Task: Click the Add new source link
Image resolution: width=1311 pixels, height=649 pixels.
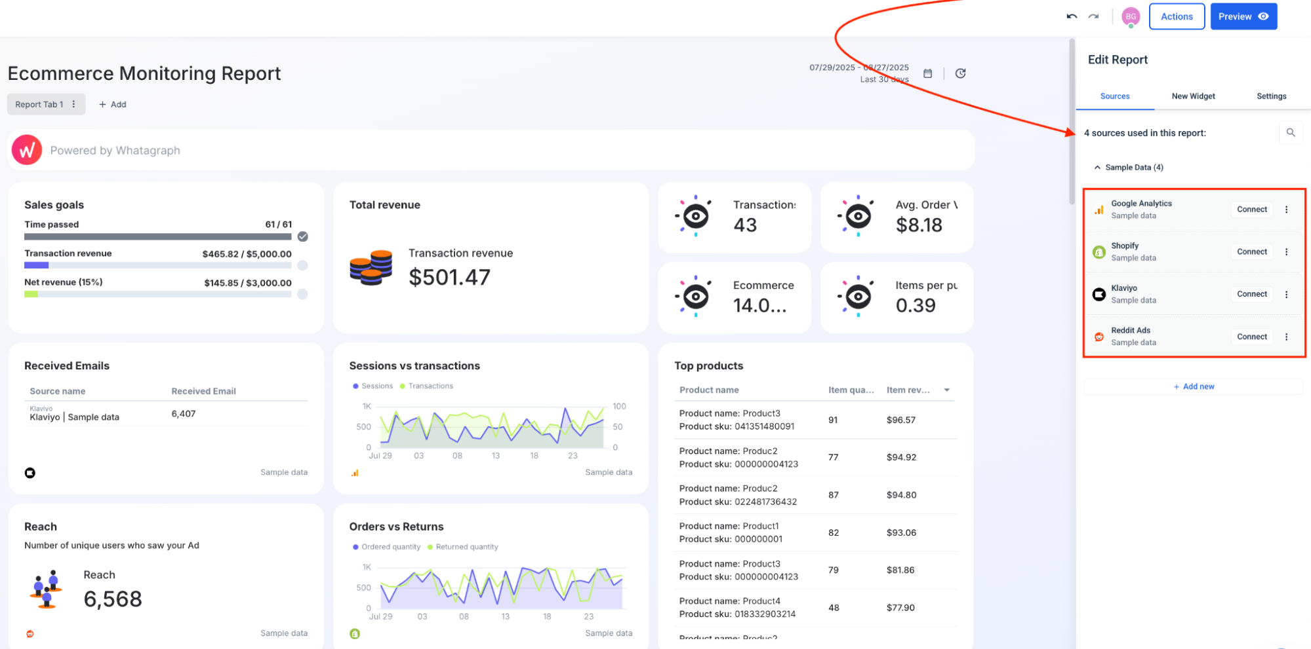Action: tap(1194, 386)
